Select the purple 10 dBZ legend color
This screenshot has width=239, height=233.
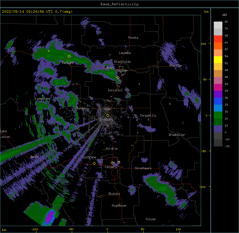click(x=218, y=129)
